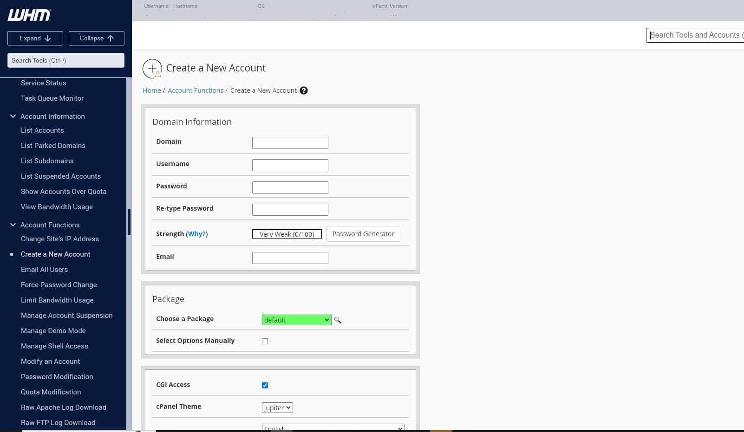Open Force Password Change
The image size is (744, 432).
(x=59, y=285)
